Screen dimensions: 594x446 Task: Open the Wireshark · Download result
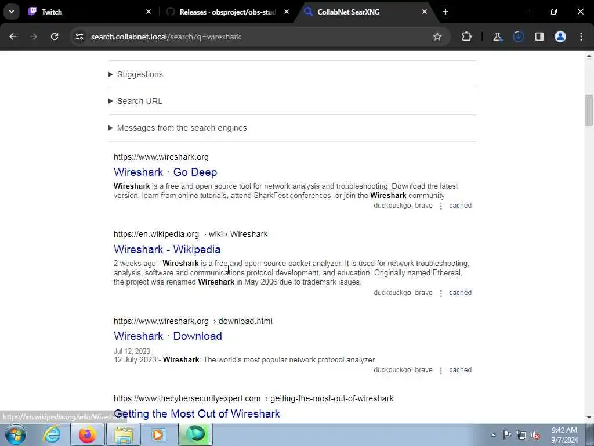pyautogui.click(x=168, y=336)
